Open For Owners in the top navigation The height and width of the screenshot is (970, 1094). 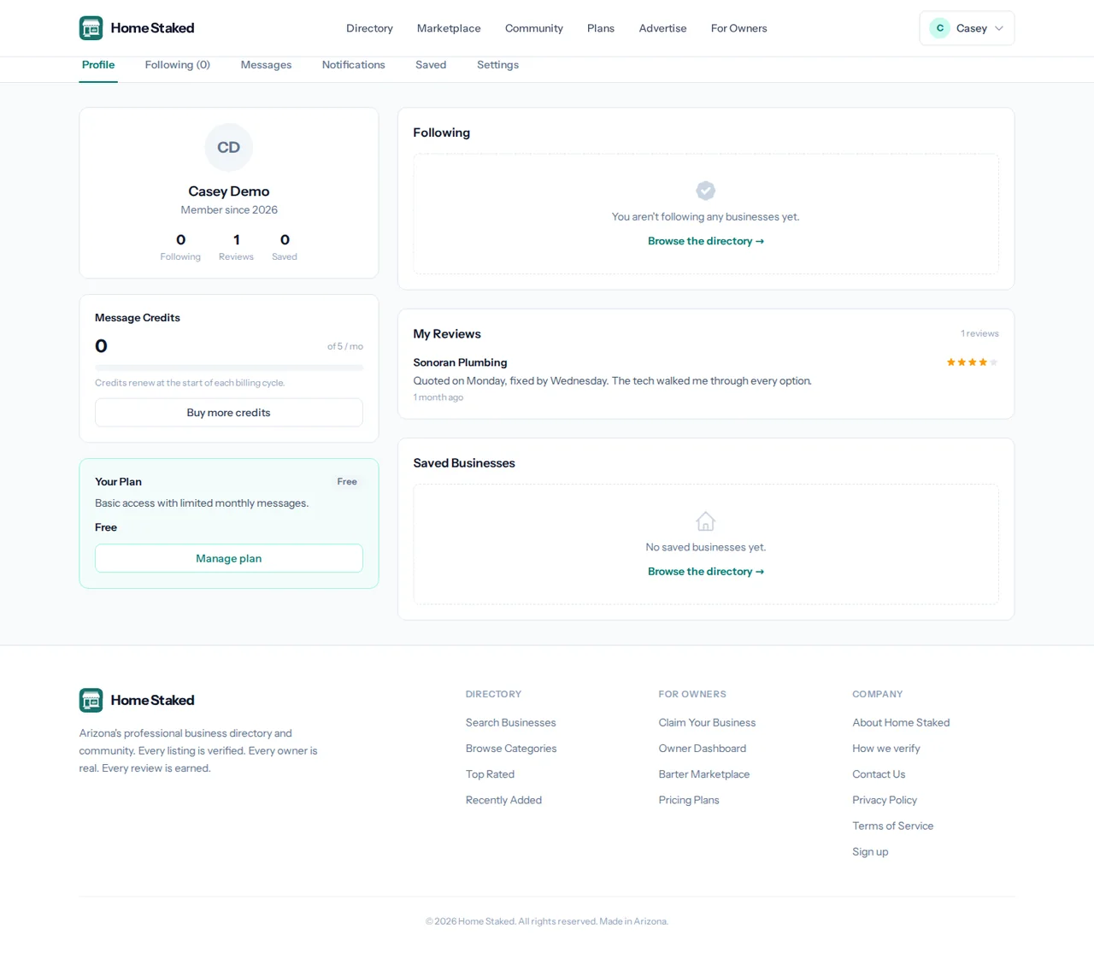tap(739, 28)
